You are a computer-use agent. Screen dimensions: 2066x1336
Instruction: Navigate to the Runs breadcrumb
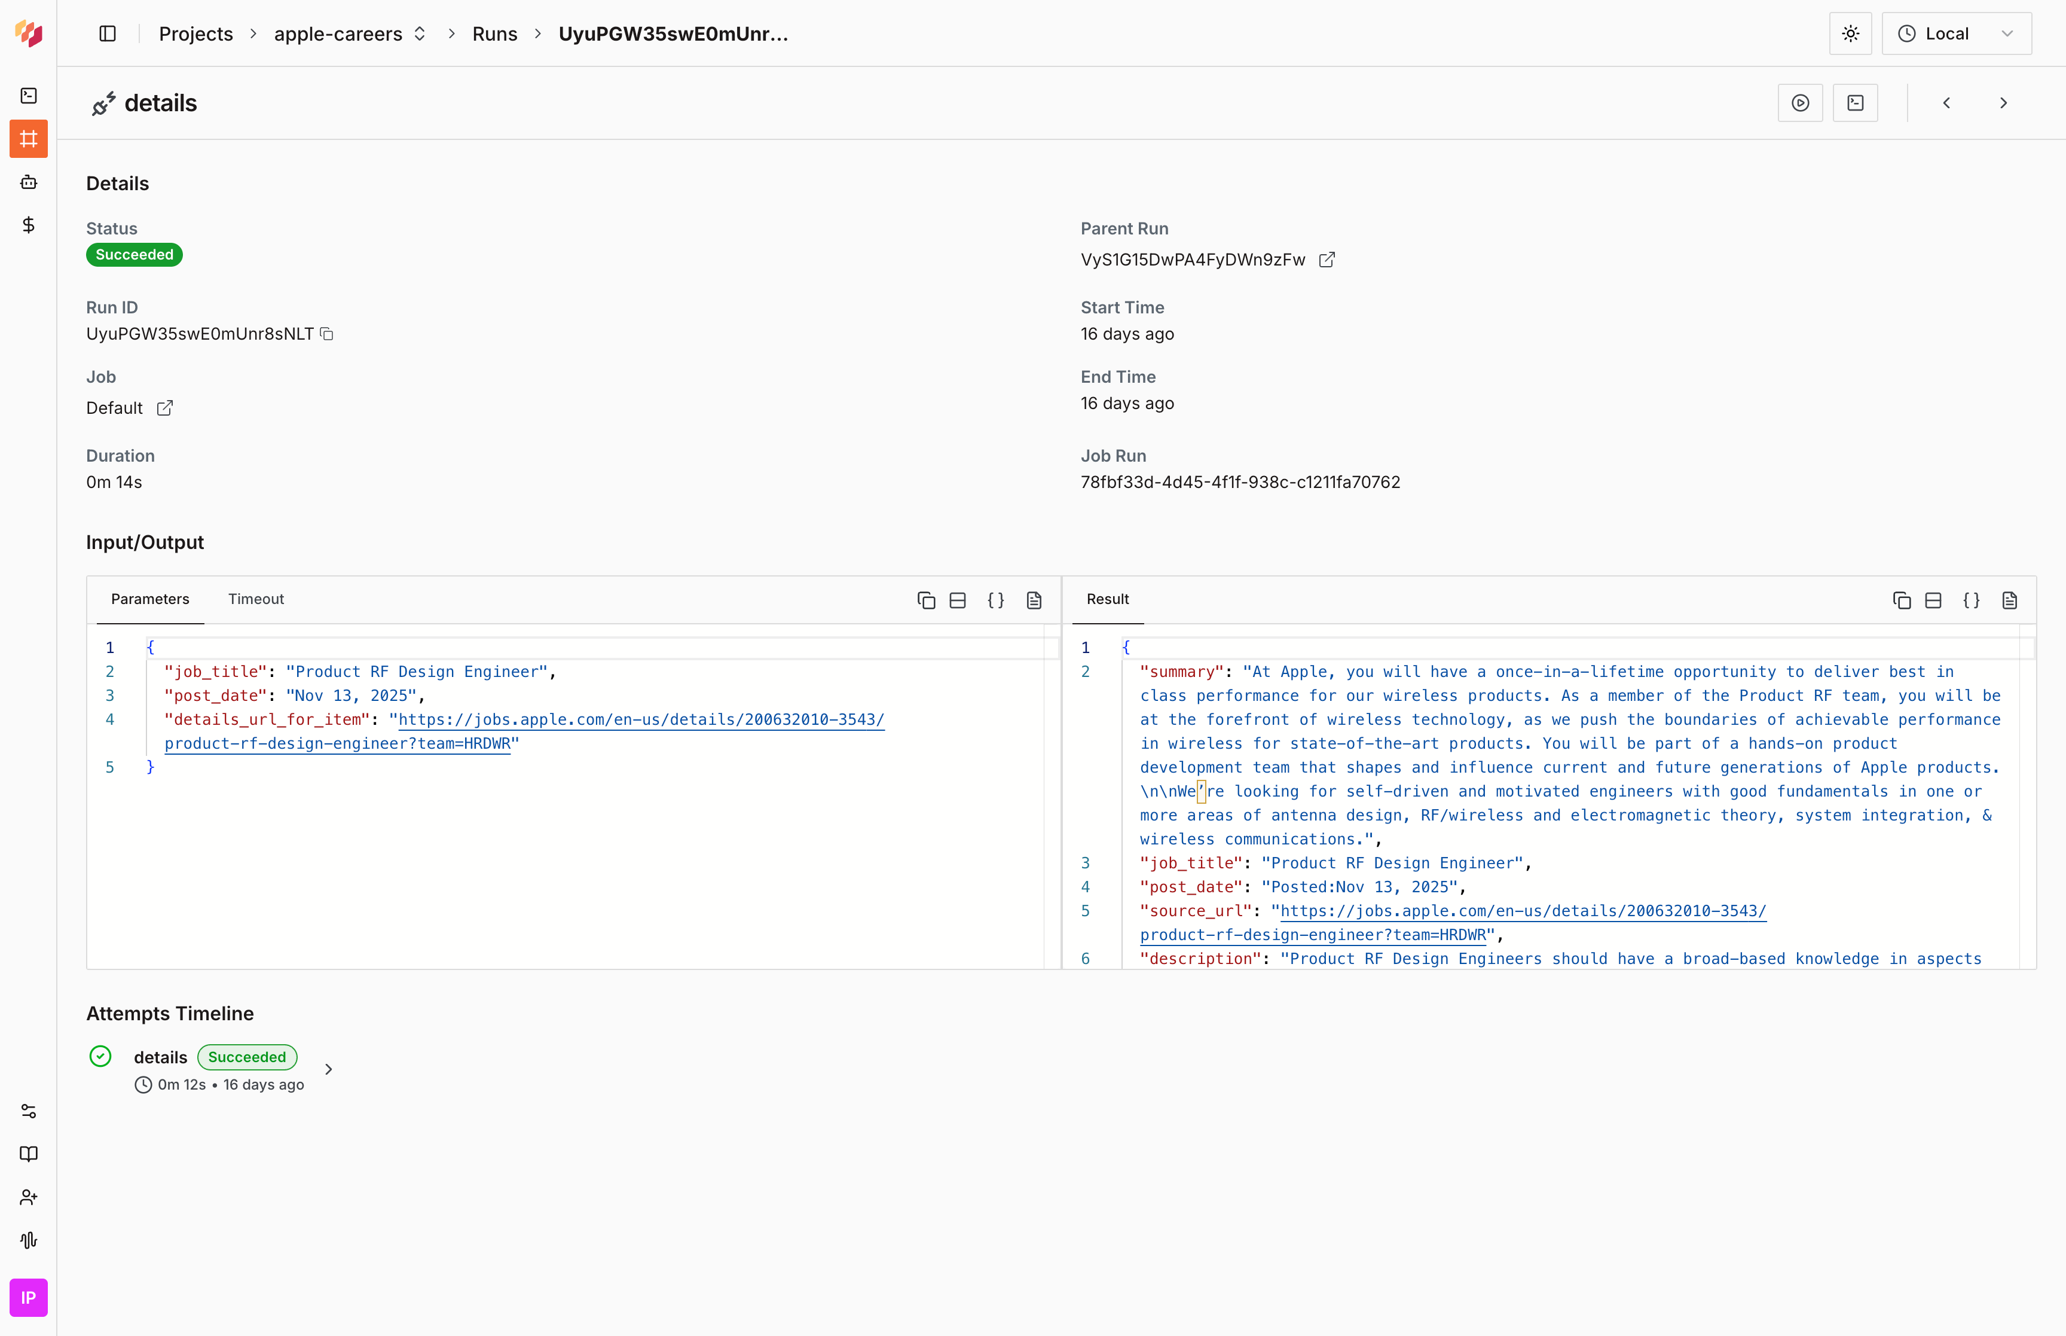coord(494,34)
